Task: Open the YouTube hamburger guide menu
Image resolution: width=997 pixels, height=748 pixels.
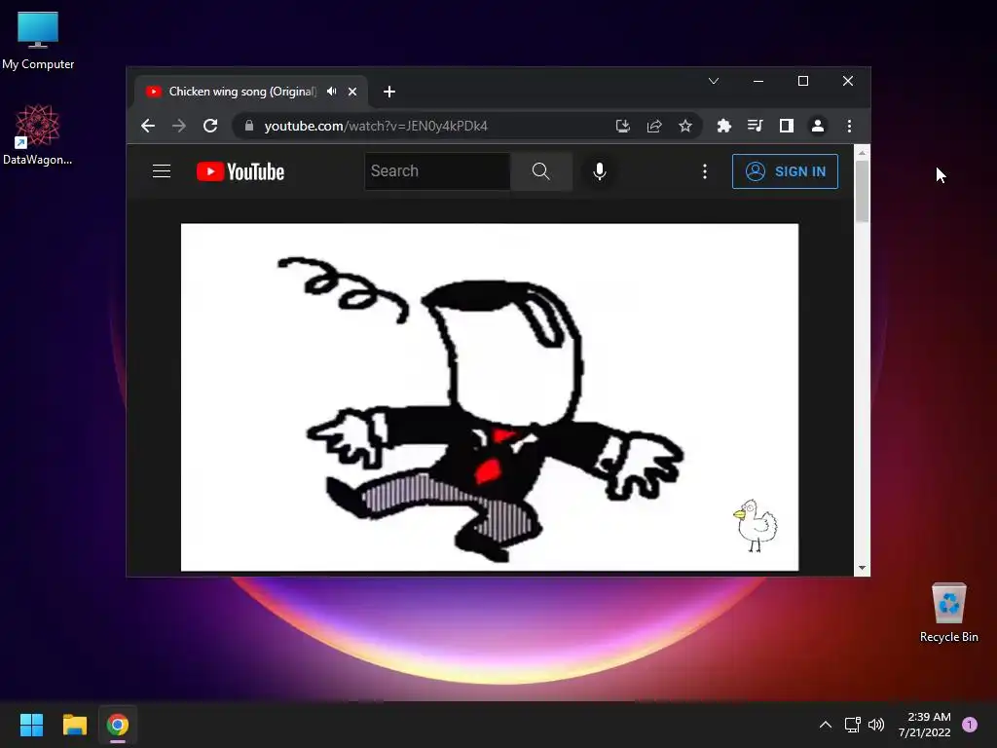Action: tap(162, 171)
